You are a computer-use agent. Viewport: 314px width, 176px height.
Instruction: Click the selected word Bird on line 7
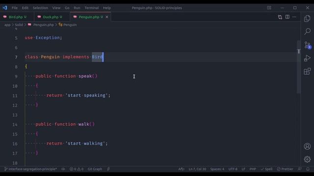[97, 57]
